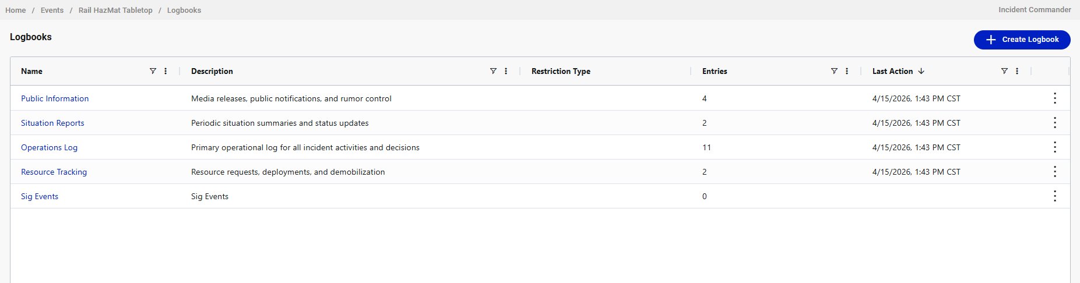Filter the Description column
This screenshot has width=1080, height=283.
[493, 71]
